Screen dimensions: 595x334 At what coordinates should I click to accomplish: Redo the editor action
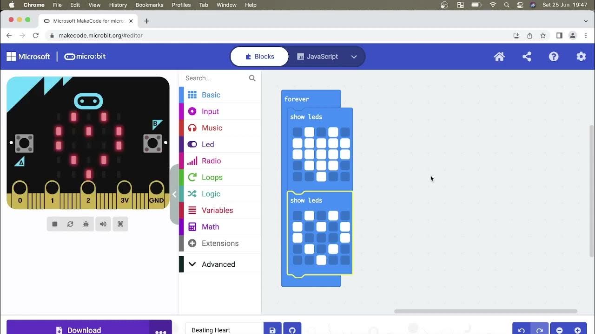click(540, 330)
